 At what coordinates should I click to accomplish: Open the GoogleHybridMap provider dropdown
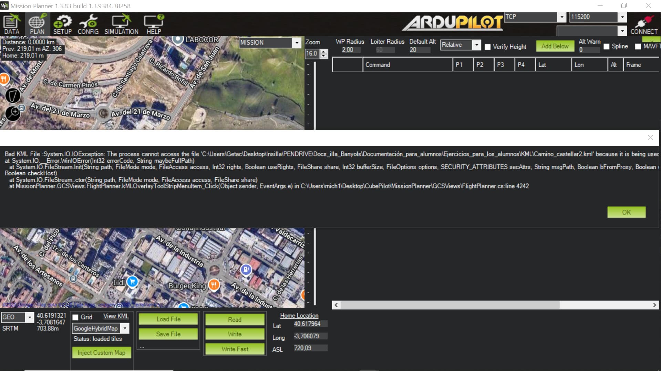click(x=125, y=328)
